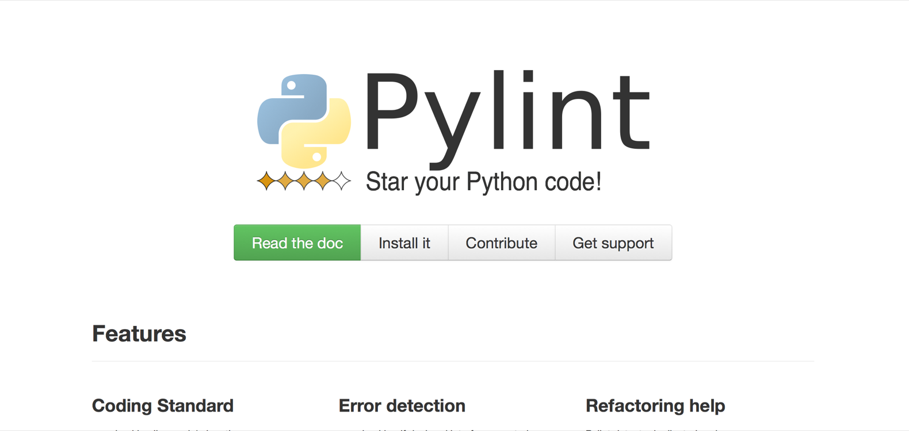Click the Refactoring help heading
909x431 pixels.
pos(655,406)
